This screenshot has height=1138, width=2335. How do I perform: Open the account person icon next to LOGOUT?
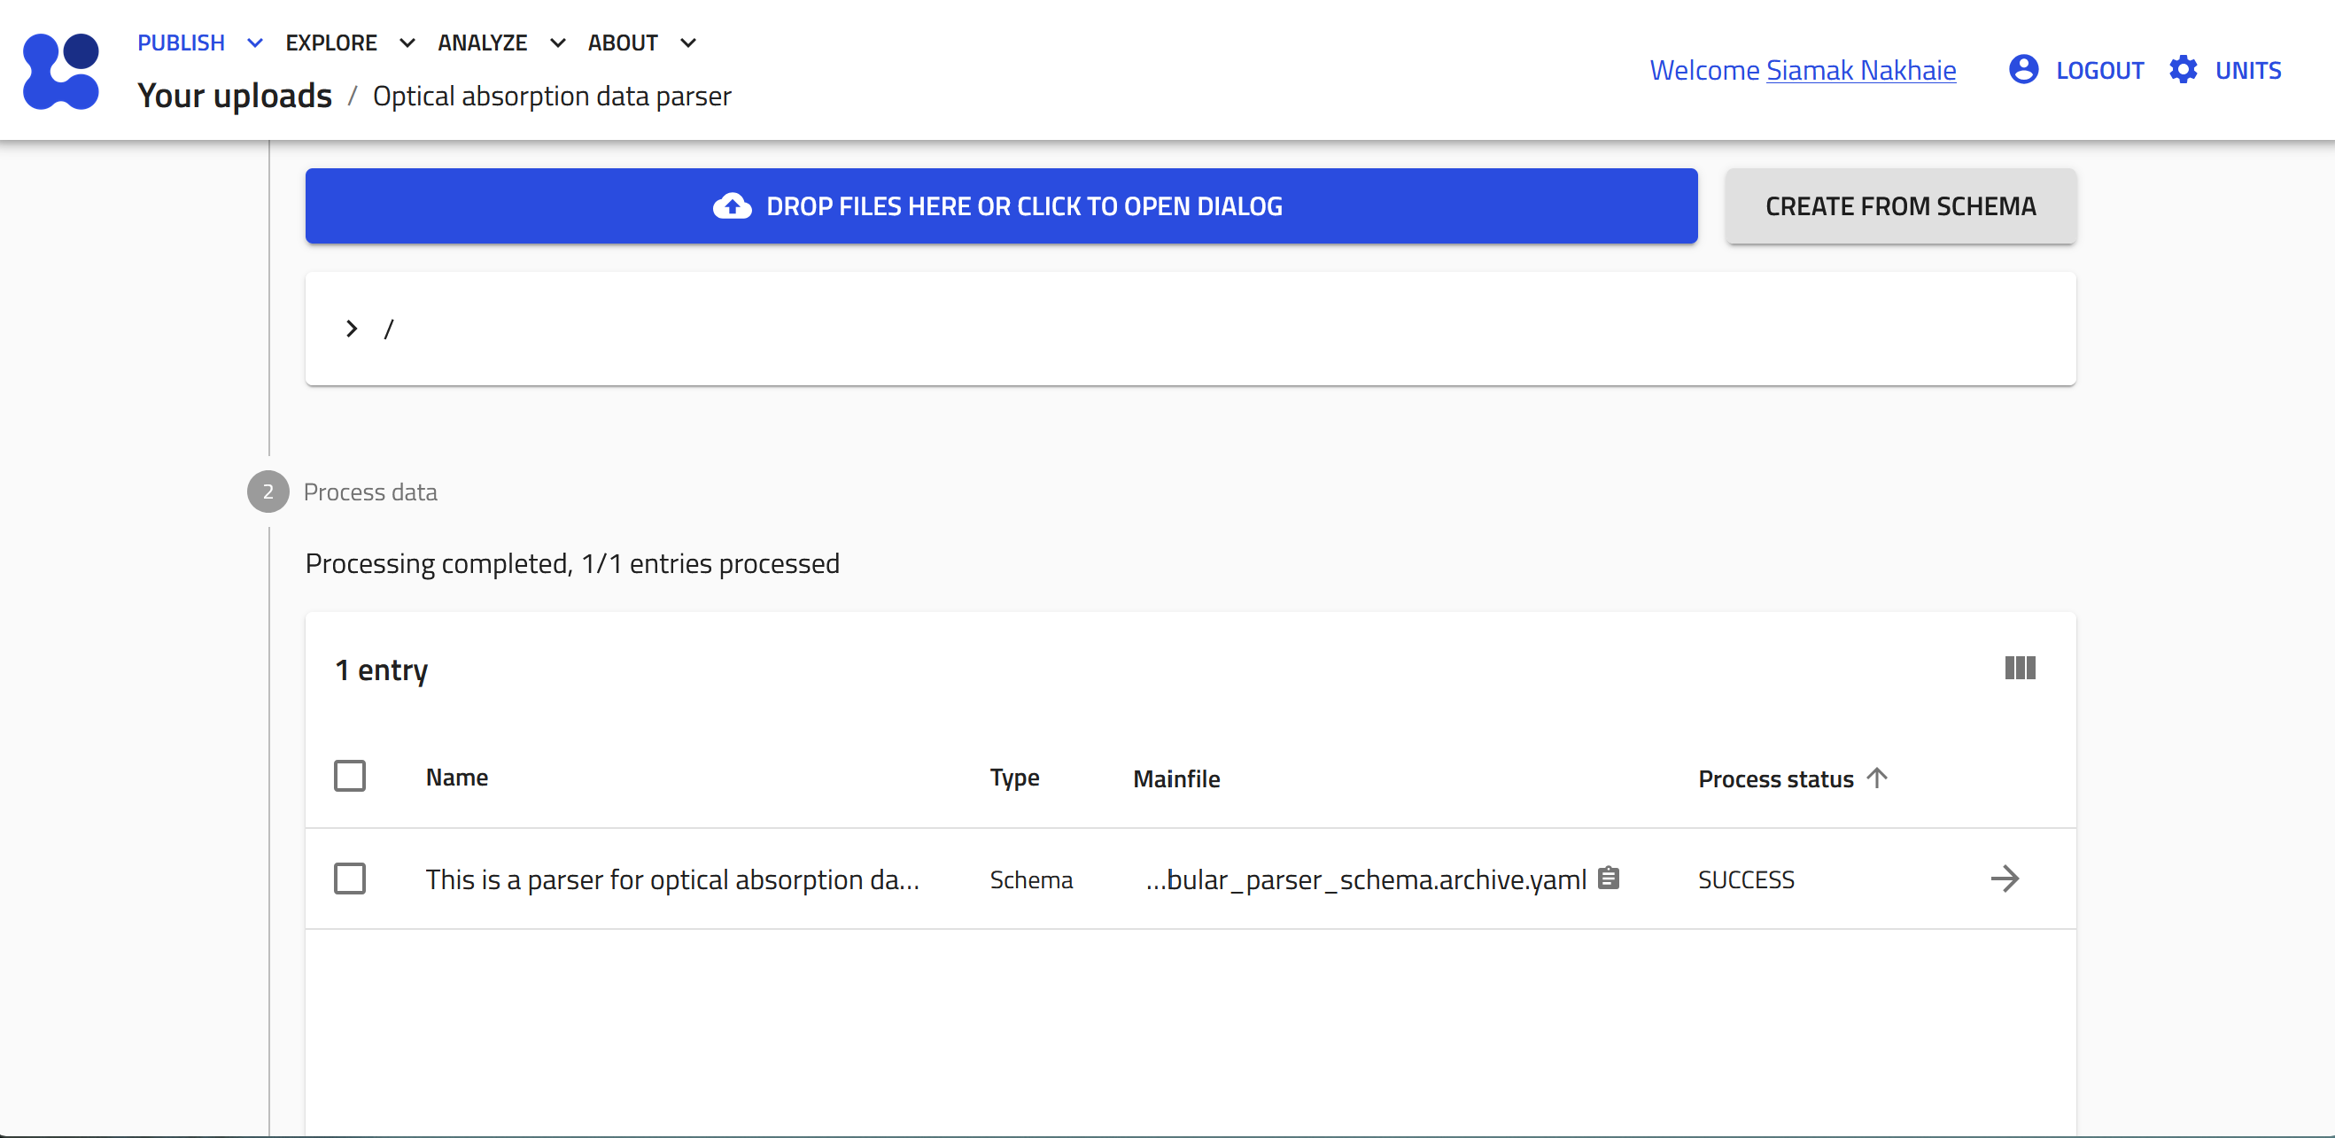click(x=2023, y=69)
